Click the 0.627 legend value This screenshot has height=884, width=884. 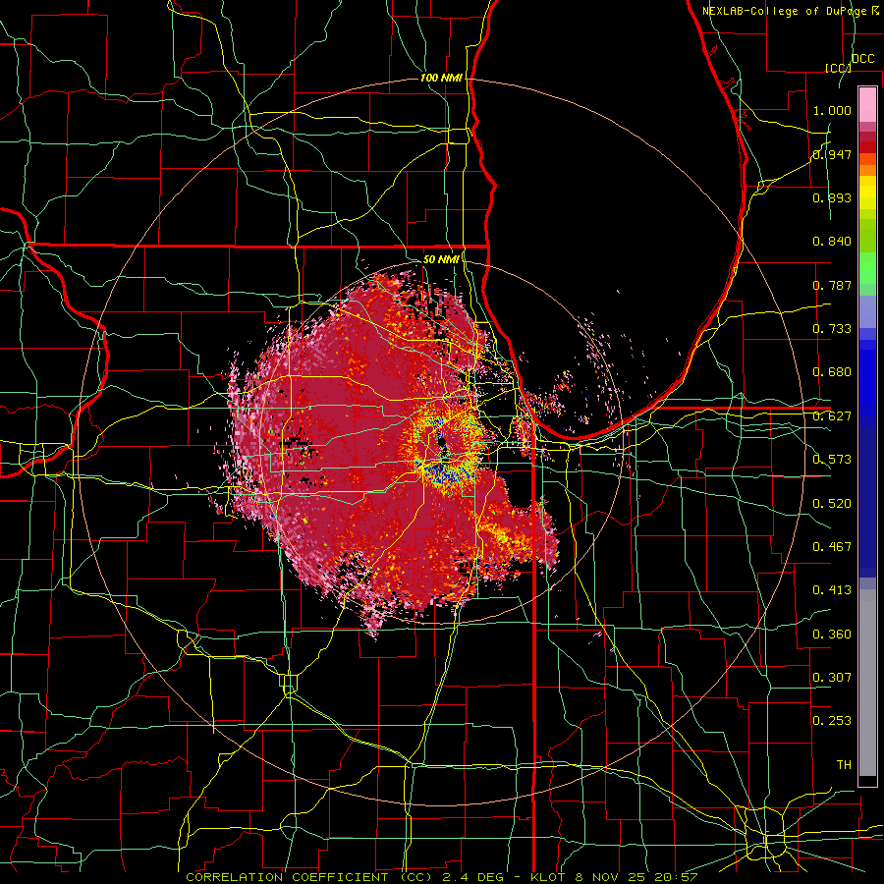pyautogui.click(x=832, y=416)
